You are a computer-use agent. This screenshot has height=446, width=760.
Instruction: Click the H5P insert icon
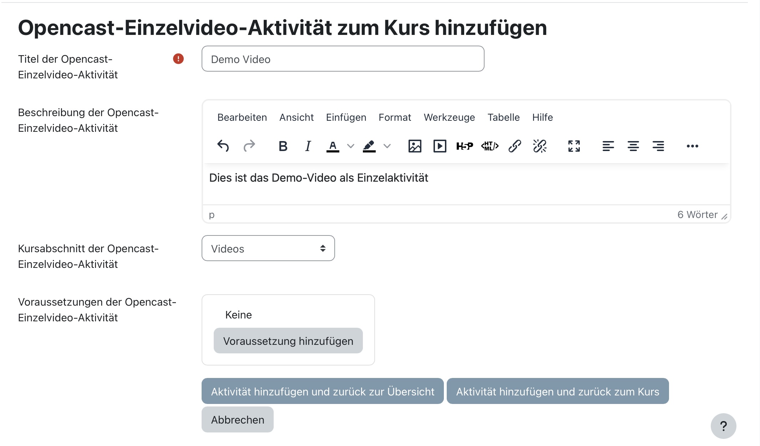point(465,146)
